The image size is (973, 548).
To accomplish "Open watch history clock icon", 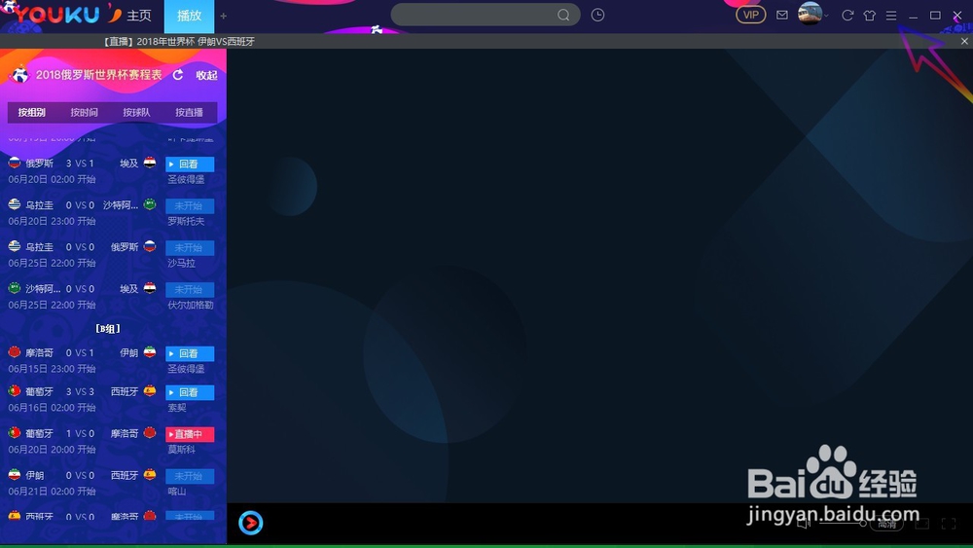I will coord(597,15).
